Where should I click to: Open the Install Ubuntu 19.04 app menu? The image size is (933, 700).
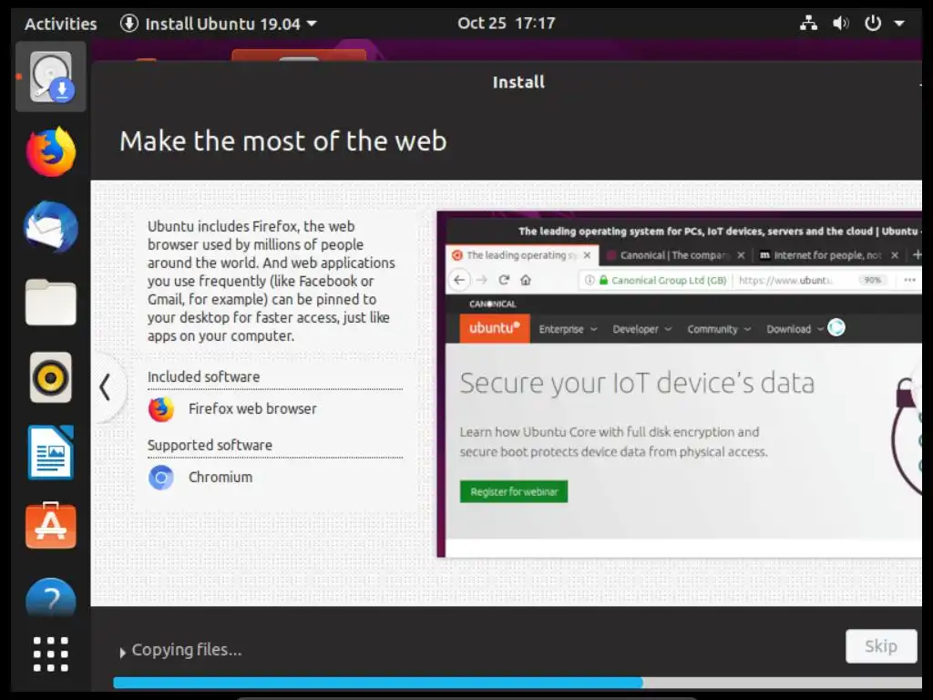tap(219, 24)
